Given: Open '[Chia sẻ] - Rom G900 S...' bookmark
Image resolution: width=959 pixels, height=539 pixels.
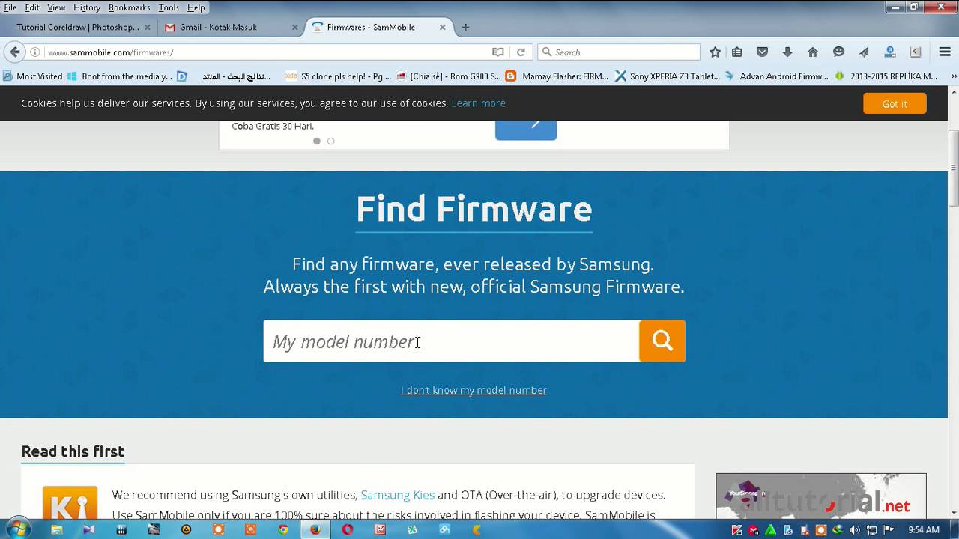Looking at the screenshot, I should tap(449, 76).
